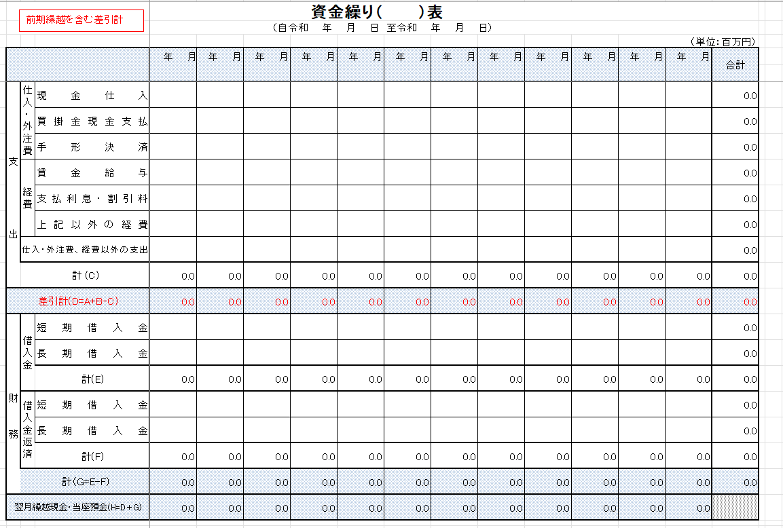
Task: Select the 計(F) repayment subtotal label
Action: pos(92,456)
